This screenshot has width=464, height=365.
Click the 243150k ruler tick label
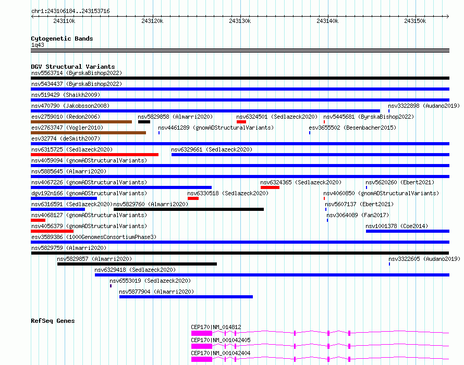point(415,21)
